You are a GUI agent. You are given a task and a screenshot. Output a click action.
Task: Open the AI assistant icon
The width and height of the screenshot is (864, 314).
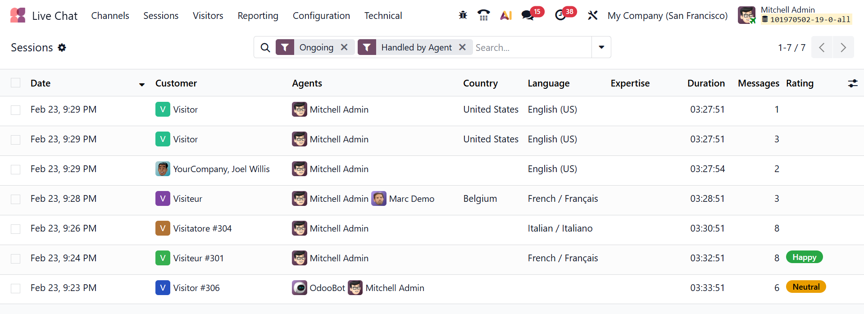click(506, 15)
